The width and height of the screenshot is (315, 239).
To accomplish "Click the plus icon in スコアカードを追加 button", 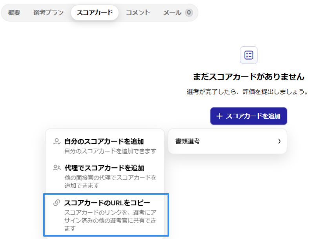I will click(219, 116).
